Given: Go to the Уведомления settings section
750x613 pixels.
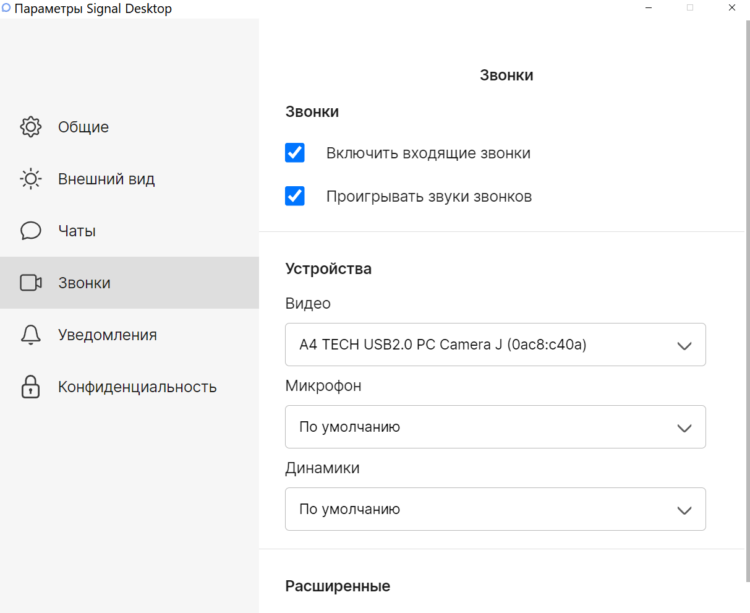Looking at the screenshot, I should [129, 335].
